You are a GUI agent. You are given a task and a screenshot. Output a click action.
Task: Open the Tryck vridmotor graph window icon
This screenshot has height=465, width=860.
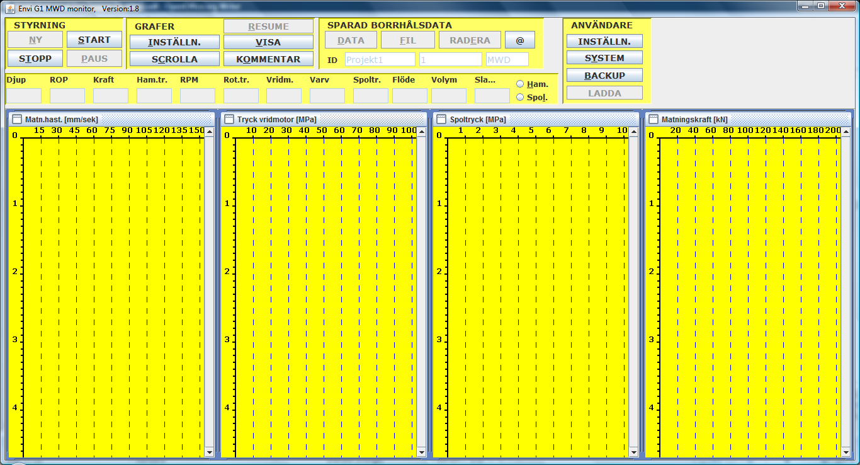229,119
